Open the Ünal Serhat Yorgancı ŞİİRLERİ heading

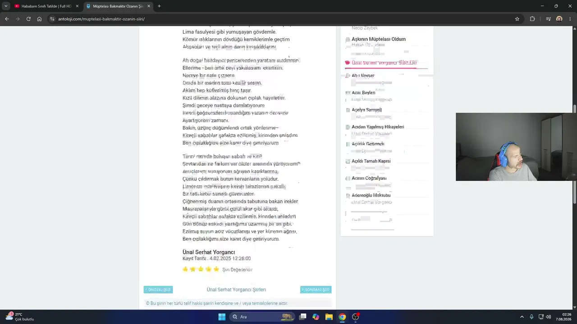pos(384,63)
